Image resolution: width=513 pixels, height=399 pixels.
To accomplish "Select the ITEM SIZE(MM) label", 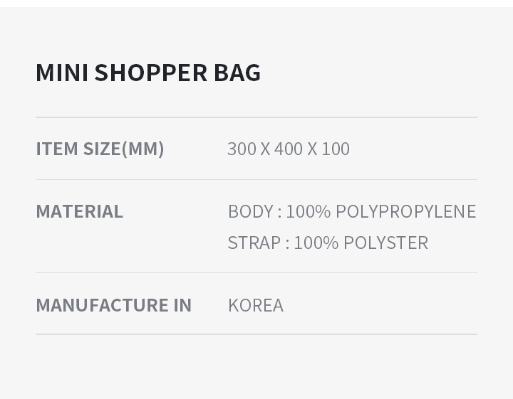I will coord(100,149).
